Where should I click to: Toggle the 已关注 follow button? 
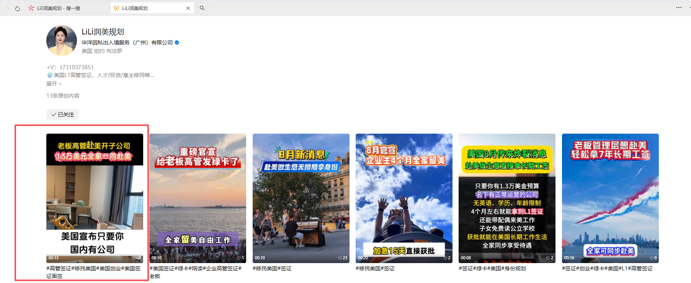pos(62,115)
